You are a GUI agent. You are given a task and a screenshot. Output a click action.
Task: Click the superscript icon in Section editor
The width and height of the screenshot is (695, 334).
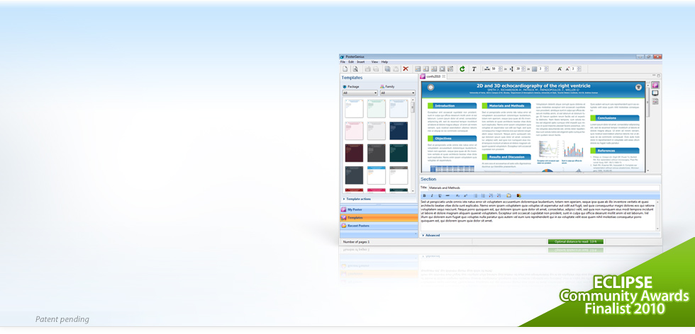tap(465, 195)
